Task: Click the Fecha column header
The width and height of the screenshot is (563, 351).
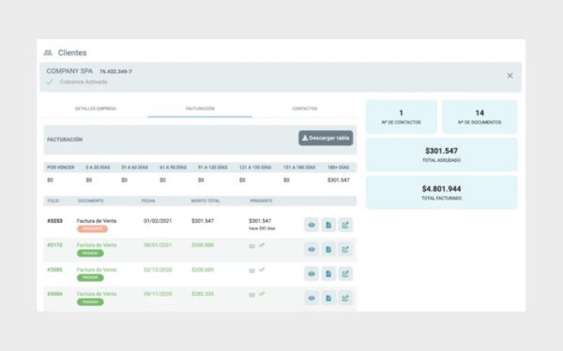Action: [148, 200]
